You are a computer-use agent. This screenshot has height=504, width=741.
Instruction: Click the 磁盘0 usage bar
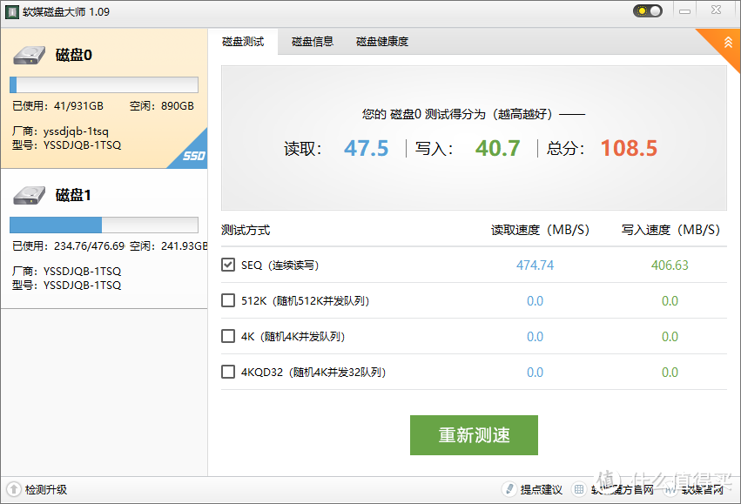104,85
